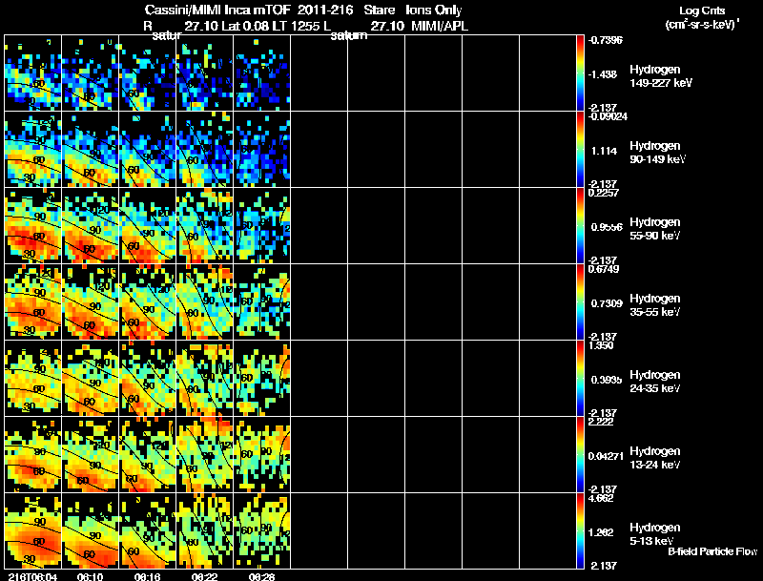
Task: Select the 5-13 keV image panel at 06:16
Action: click(x=148, y=530)
